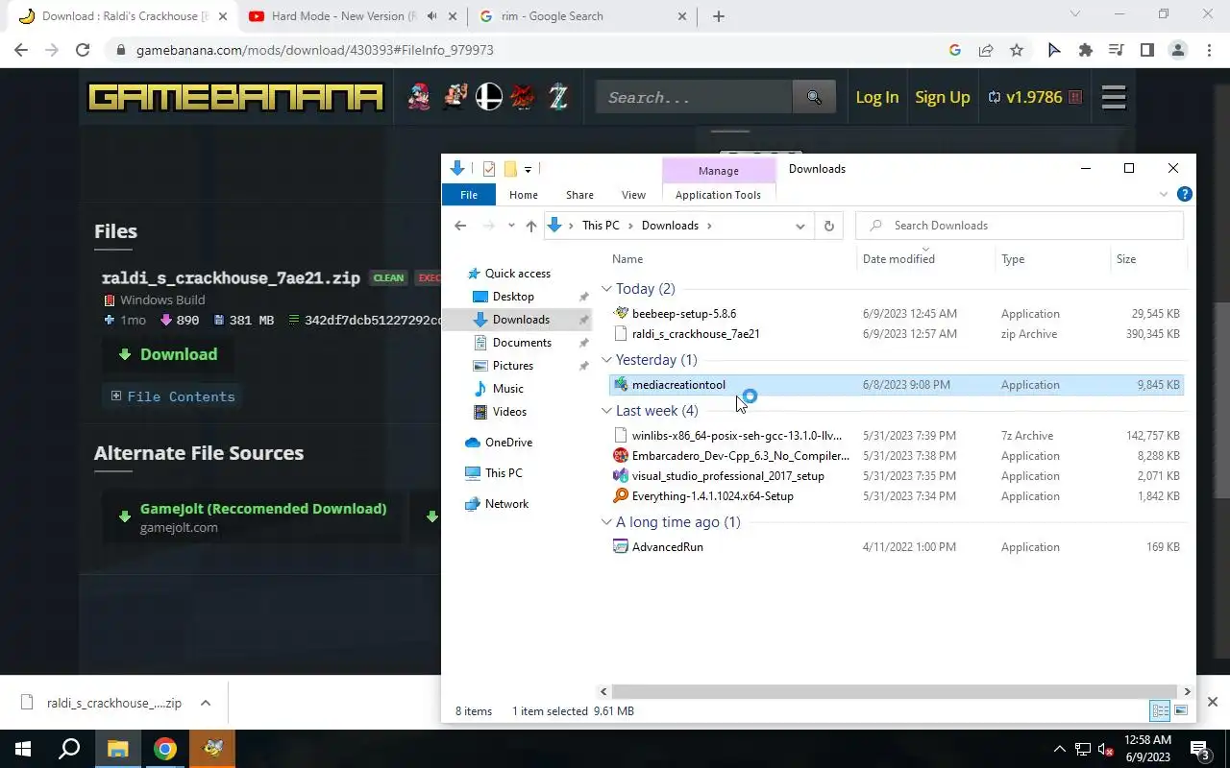Switch to Large icons view layout
The image size is (1230, 768).
1181,711
